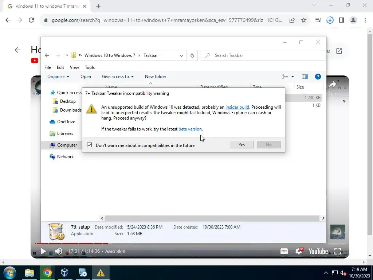
Task: Open a new Chrome tab
Action: [x=98, y=6]
